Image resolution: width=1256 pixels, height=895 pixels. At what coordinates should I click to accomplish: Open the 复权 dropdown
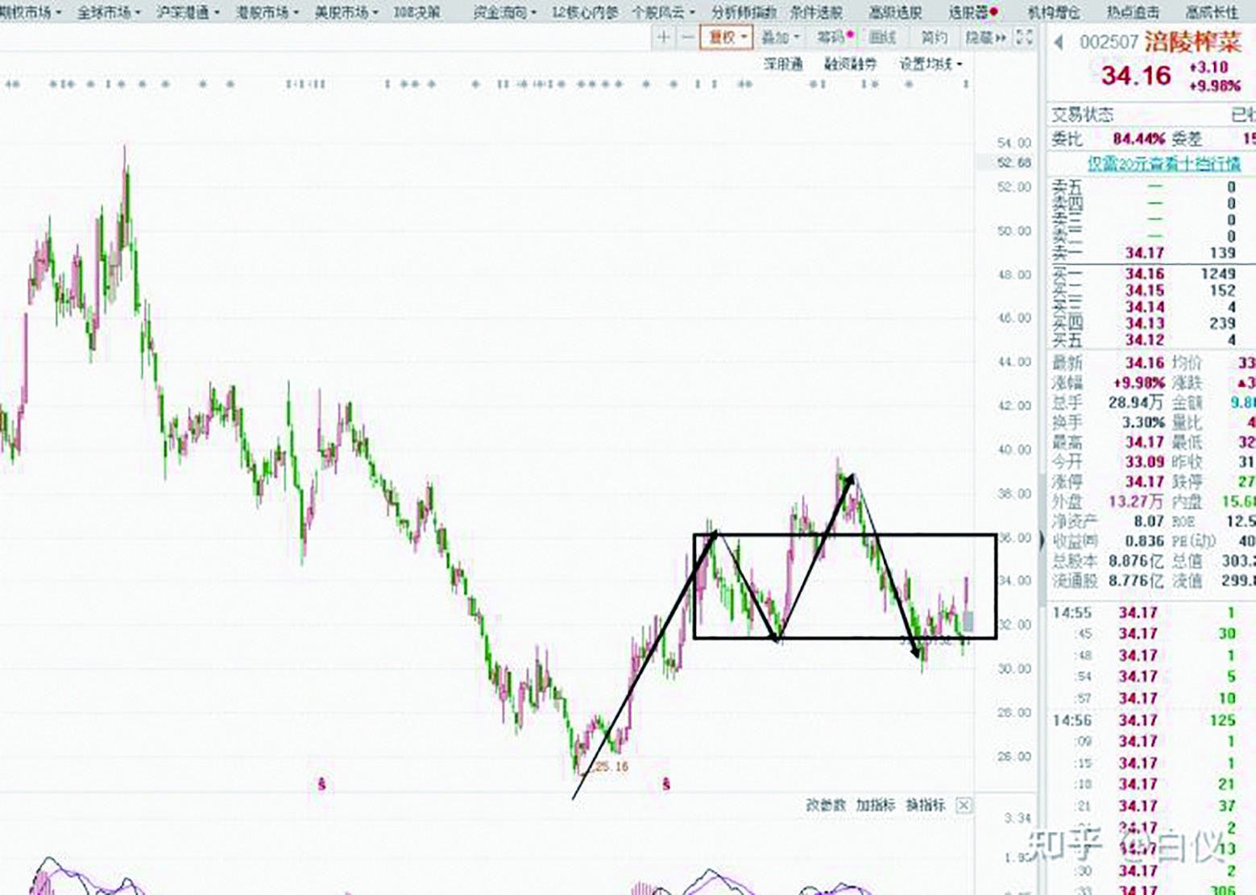coord(727,38)
